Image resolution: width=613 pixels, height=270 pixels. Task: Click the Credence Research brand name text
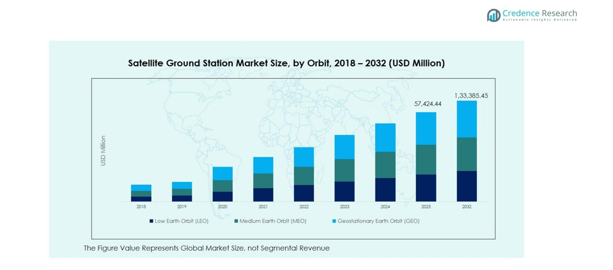tap(540, 13)
